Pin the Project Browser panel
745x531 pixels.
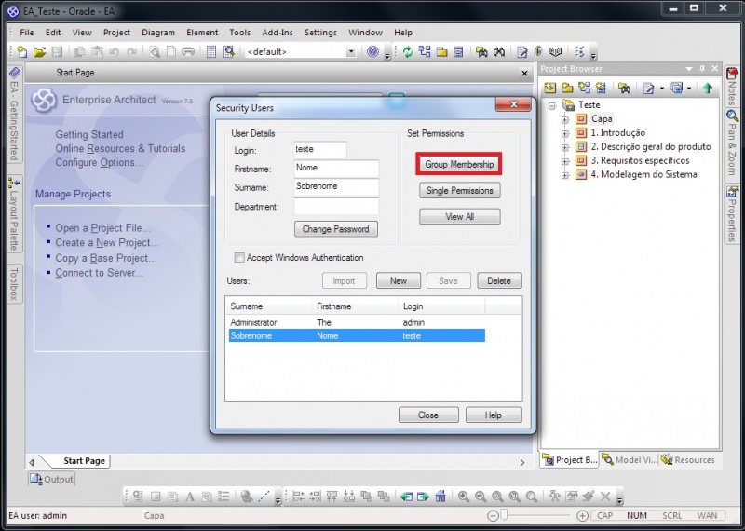(x=702, y=68)
